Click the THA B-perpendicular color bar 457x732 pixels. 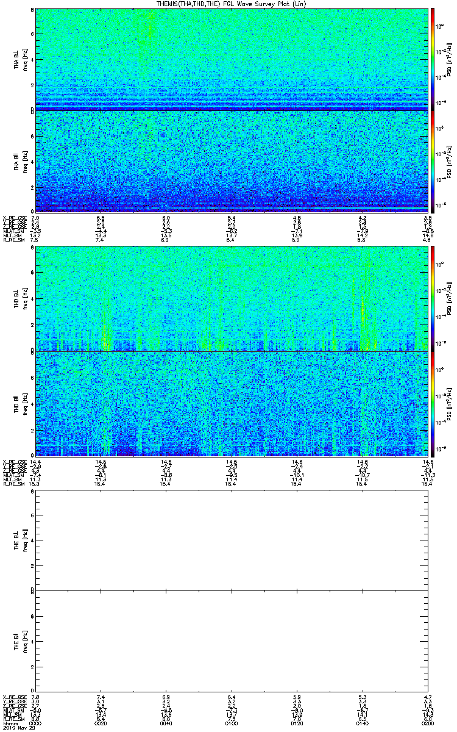(433, 59)
